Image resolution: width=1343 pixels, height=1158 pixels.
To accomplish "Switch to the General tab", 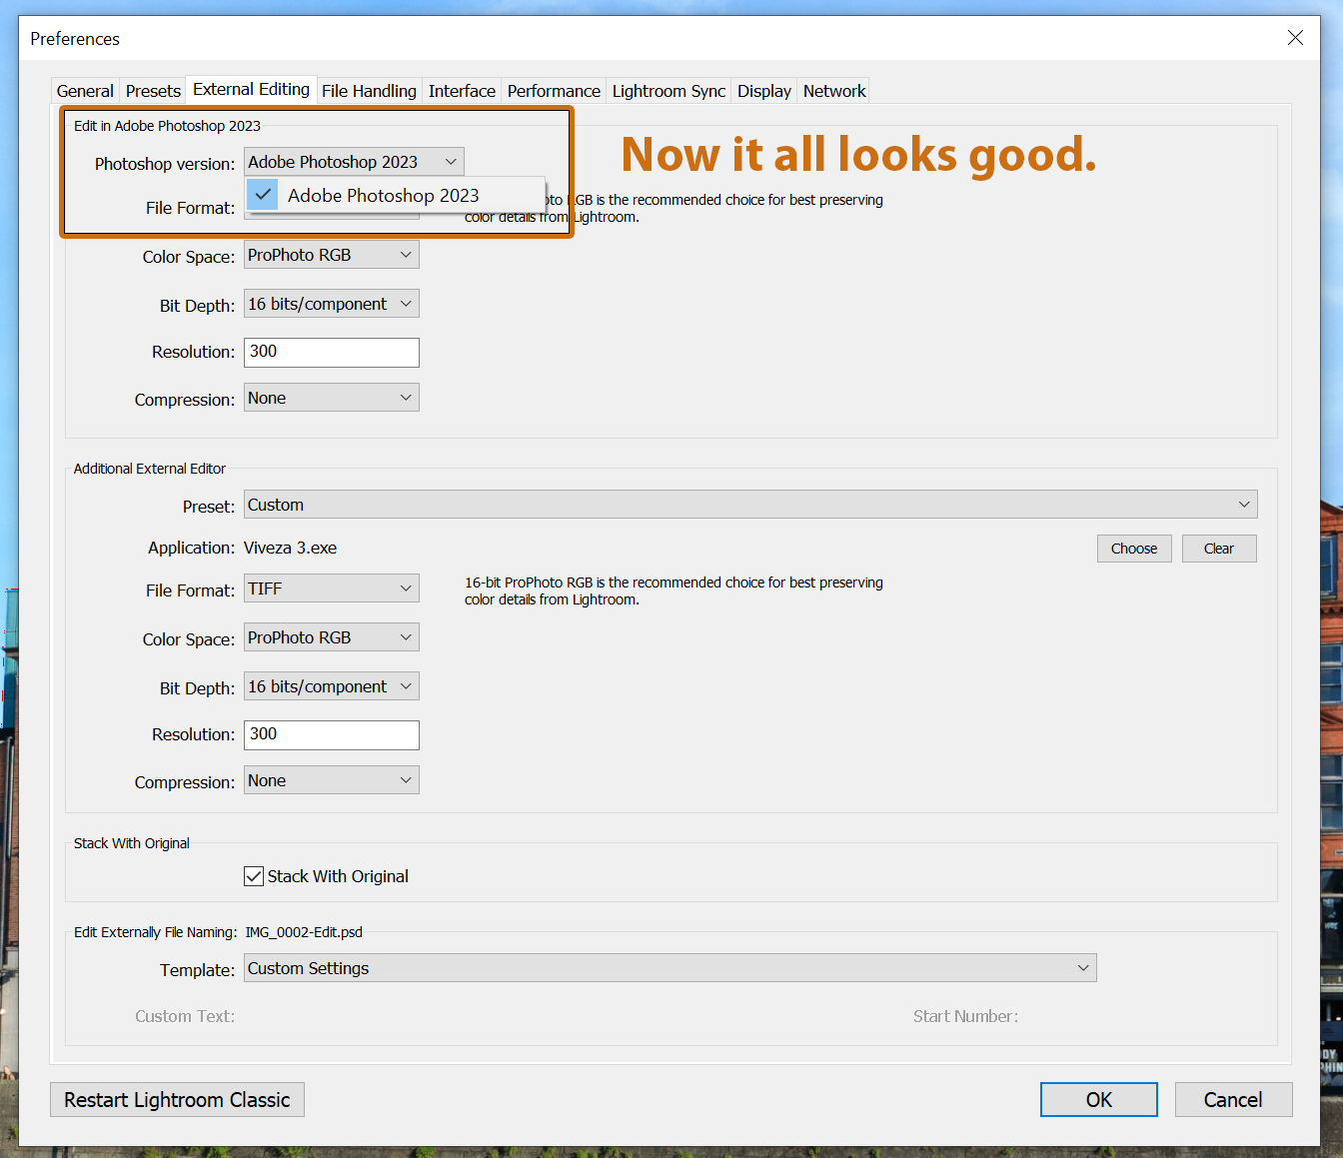I will 85,91.
